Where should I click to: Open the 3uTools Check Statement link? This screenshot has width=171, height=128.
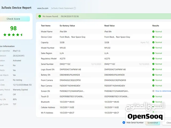(x=62, y=8)
